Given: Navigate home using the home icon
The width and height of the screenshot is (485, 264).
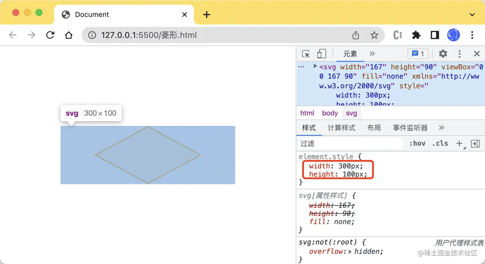Looking at the screenshot, I should tap(69, 35).
